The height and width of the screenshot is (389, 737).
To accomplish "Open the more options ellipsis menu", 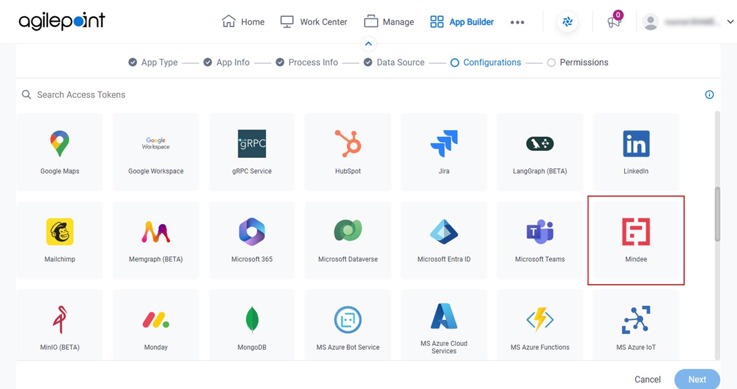I will (517, 22).
